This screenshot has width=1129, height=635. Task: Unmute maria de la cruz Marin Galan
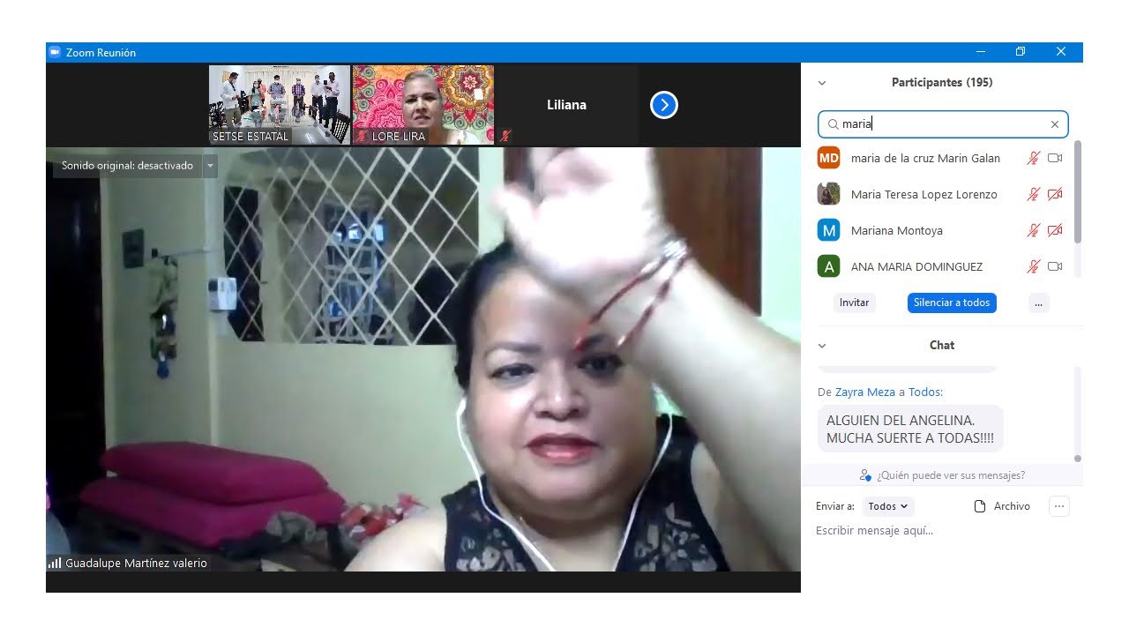[1034, 159]
